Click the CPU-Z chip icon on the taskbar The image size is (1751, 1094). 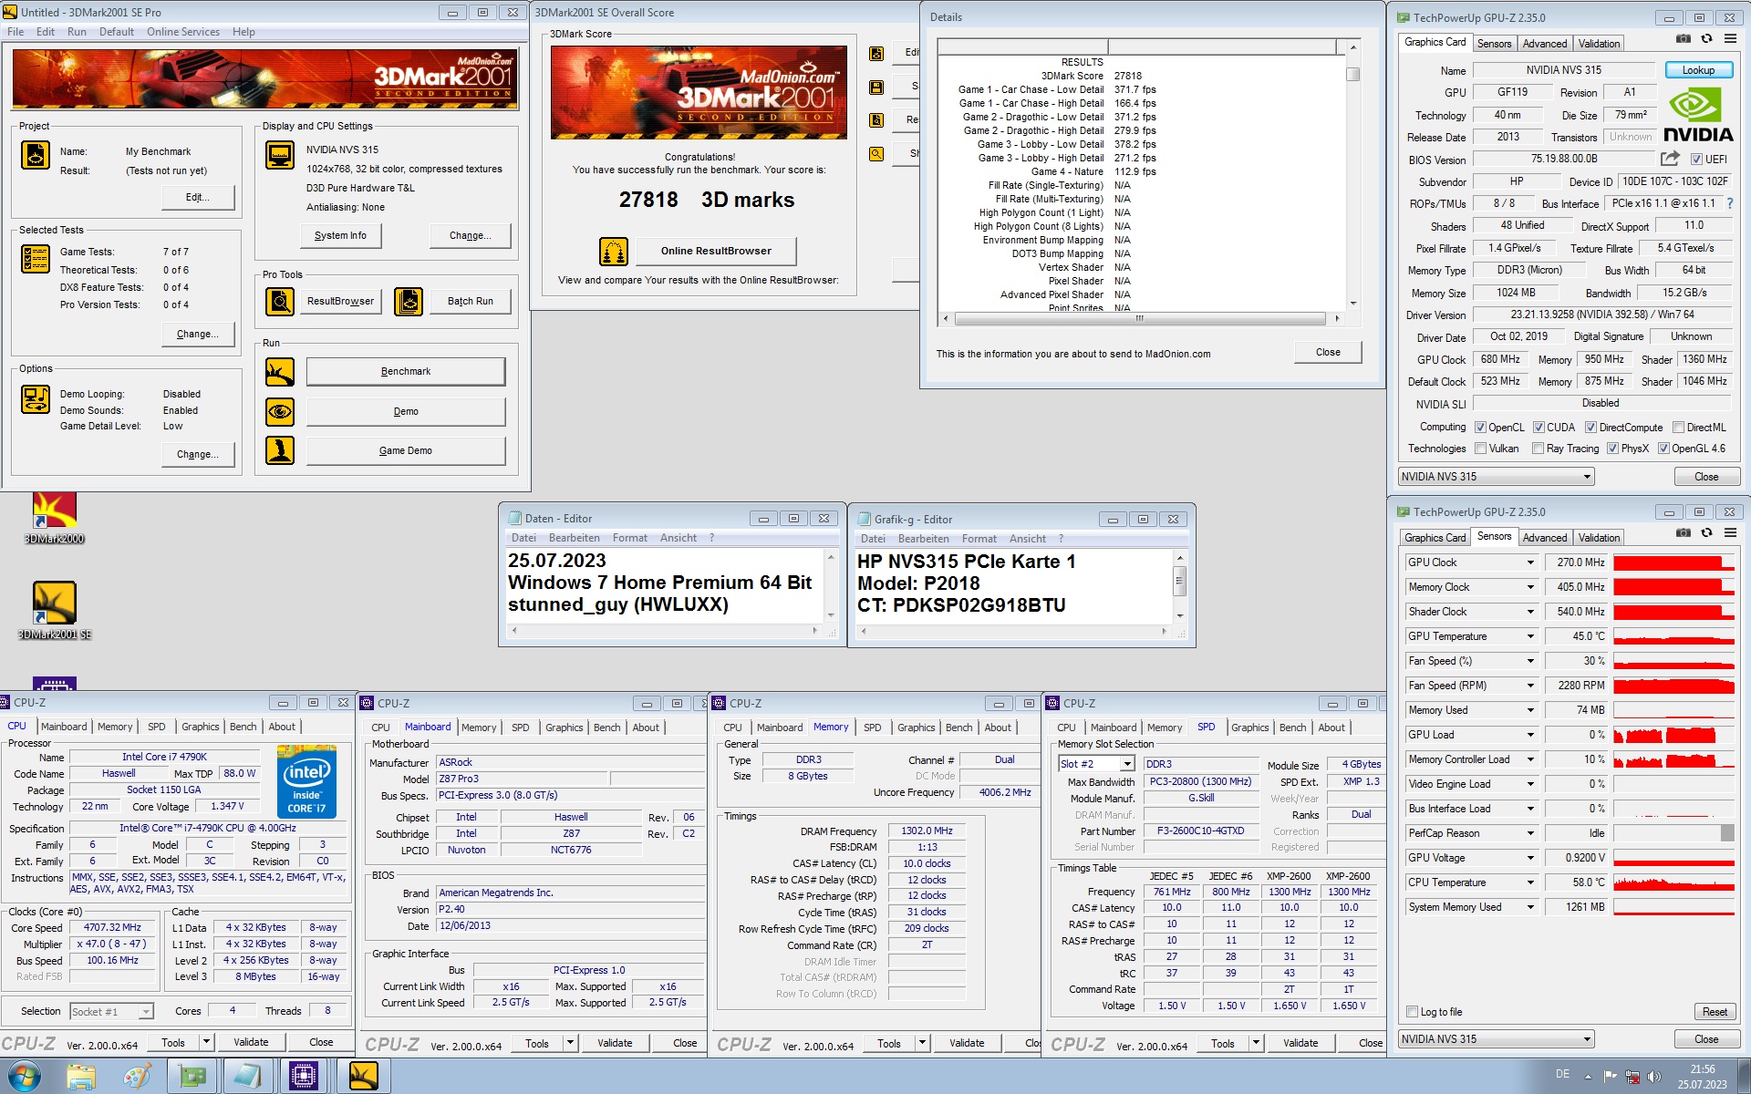tap(304, 1076)
